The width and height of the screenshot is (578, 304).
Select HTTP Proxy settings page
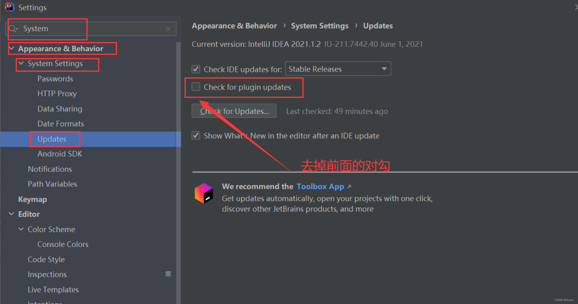[57, 94]
